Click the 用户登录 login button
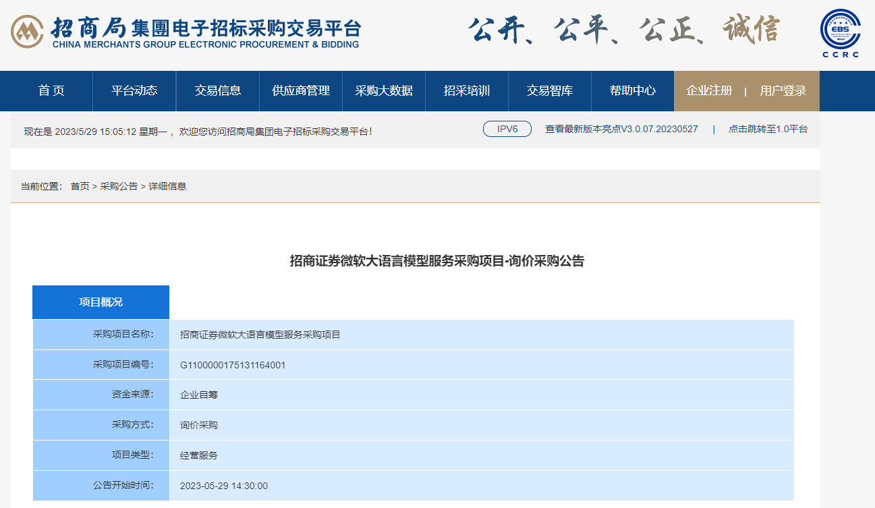Image resolution: width=875 pixels, height=508 pixels. tap(783, 91)
